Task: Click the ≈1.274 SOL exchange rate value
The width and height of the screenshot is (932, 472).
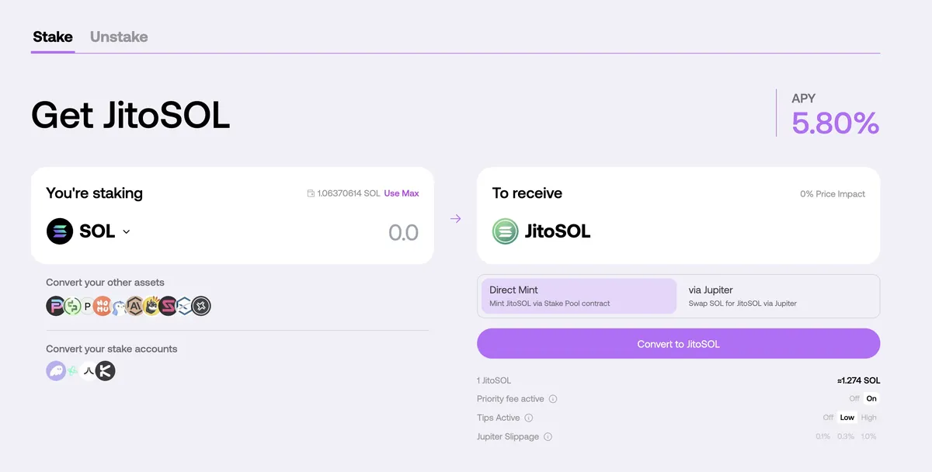Action: point(858,380)
